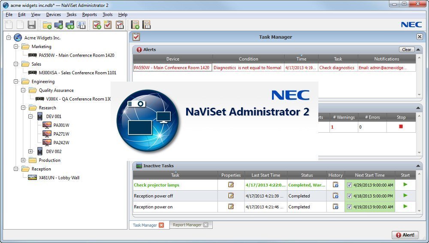The image size is (429, 243).
Task: Start the Reception power on task
Action: [405, 206]
